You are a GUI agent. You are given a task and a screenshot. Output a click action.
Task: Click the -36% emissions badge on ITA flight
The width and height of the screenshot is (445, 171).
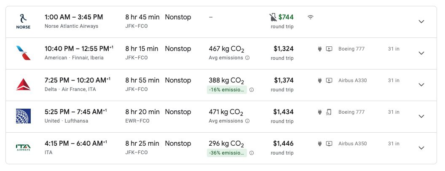pos(227,152)
